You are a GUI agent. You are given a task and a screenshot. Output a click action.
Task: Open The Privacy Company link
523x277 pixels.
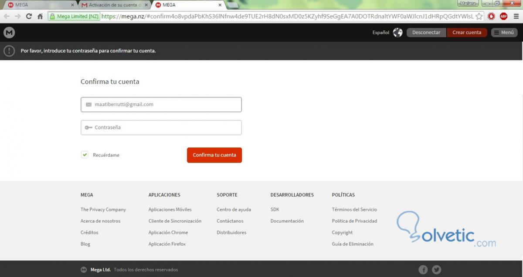pos(103,210)
